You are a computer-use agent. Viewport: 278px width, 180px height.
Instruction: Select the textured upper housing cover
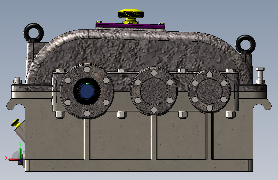138,53
